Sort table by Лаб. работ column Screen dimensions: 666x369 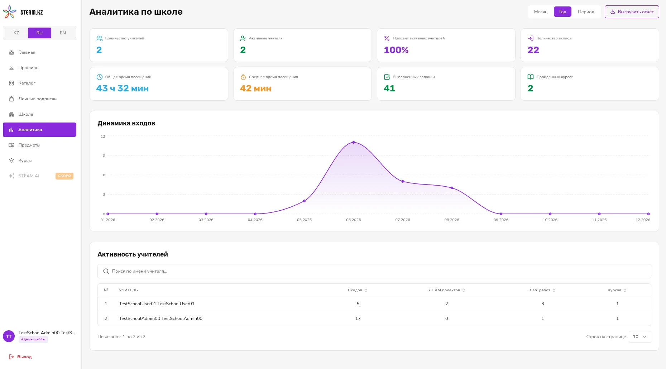tap(542, 290)
